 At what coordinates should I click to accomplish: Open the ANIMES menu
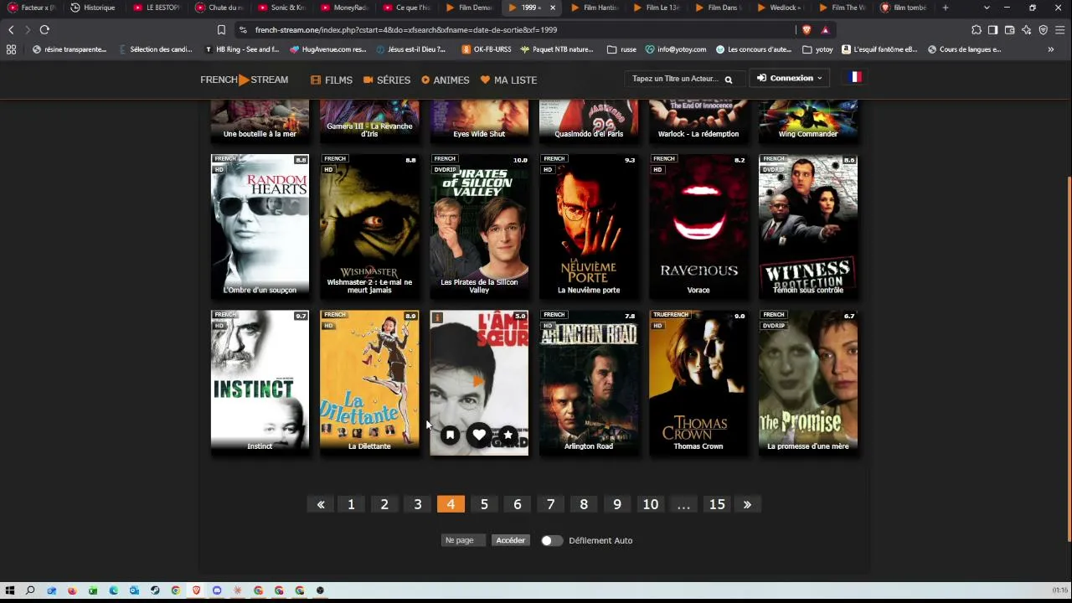click(x=446, y=80)
